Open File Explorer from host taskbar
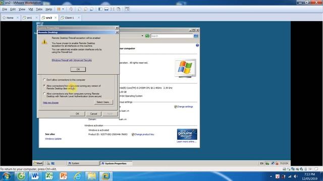The image size is (323, 181). (92, 176)
